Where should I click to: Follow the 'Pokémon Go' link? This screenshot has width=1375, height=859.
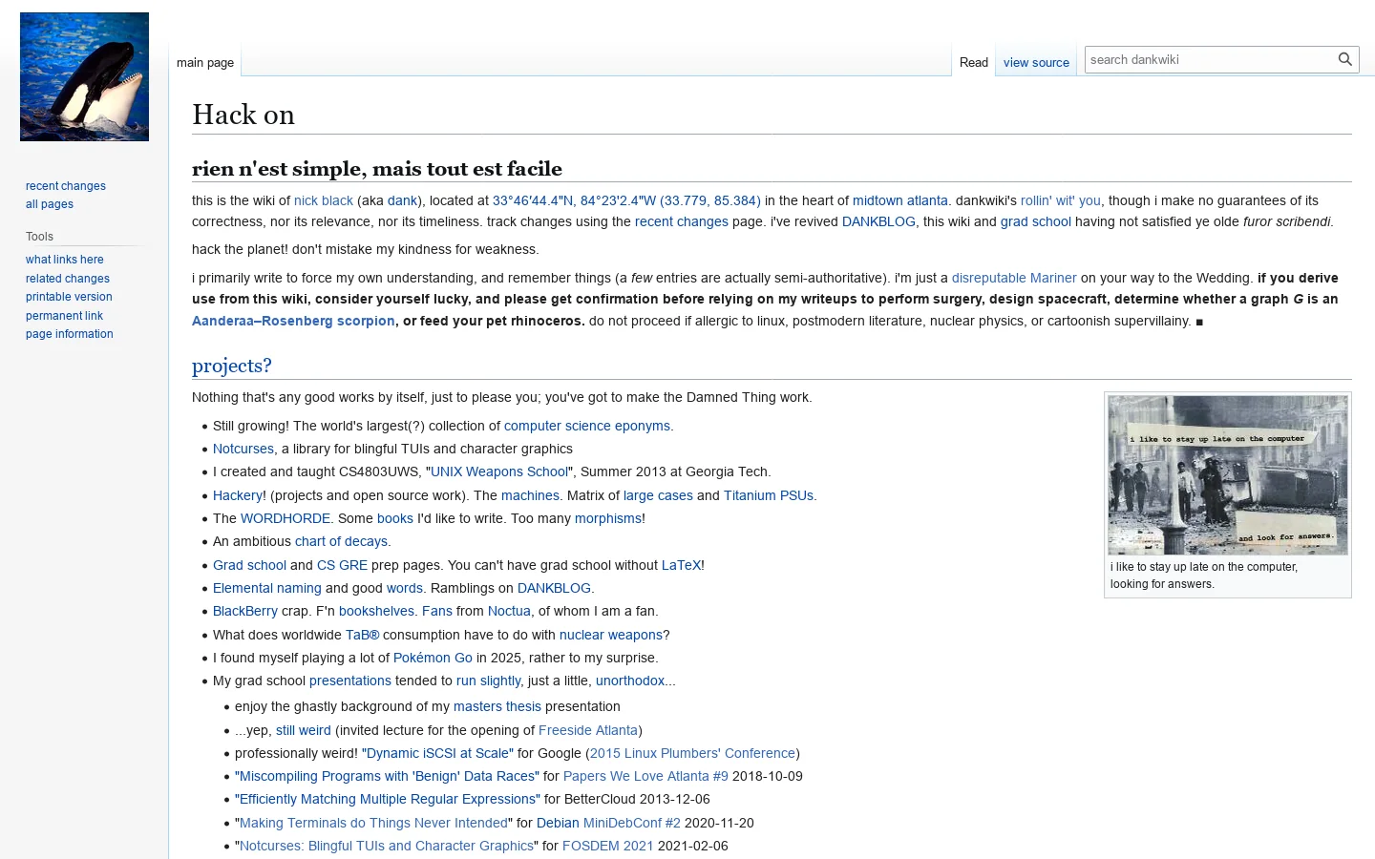433,658
